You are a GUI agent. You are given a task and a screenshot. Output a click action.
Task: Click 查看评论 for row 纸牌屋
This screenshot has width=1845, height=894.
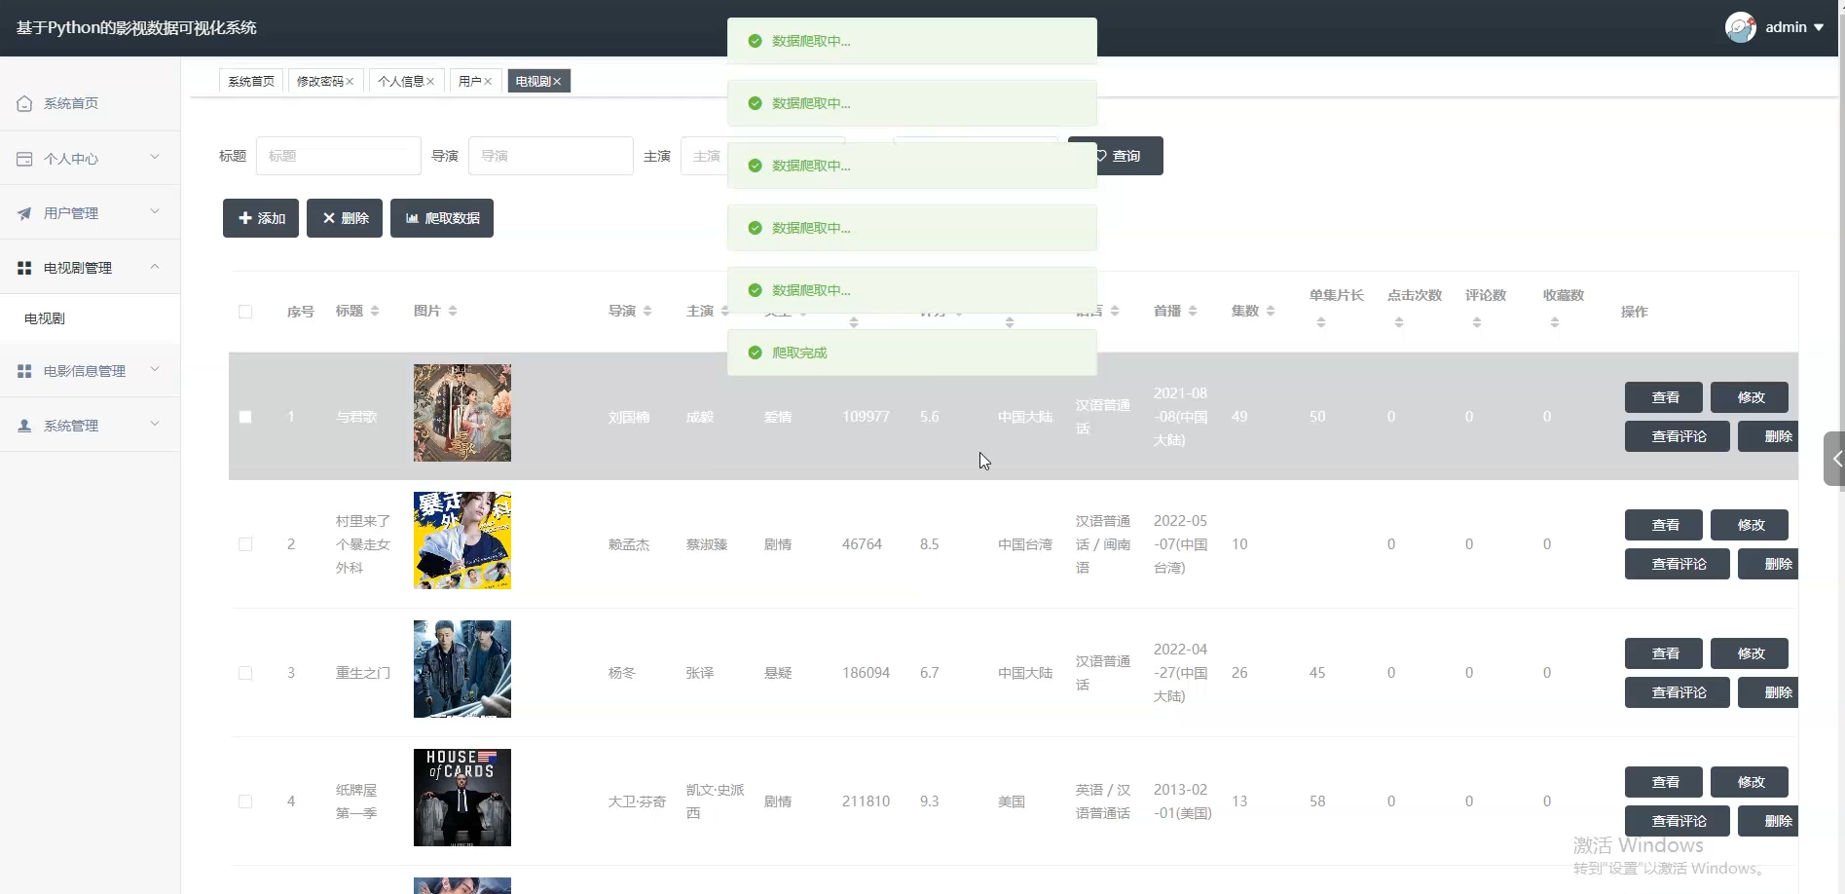(x=1678, y=821)
